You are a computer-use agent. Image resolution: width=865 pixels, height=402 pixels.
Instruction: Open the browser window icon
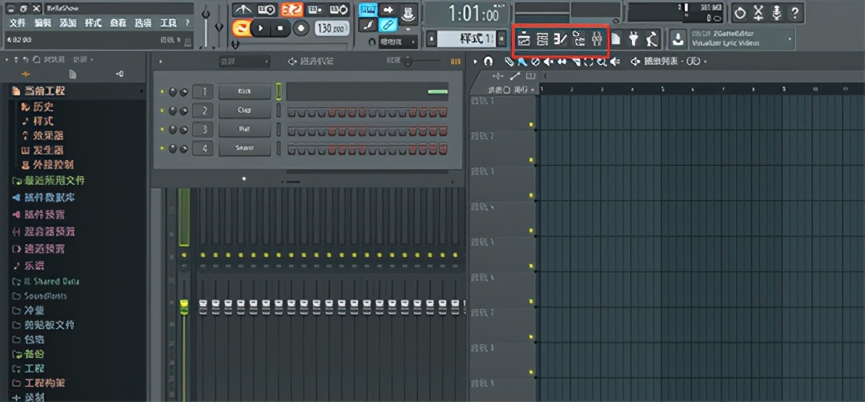pos(578,38)
